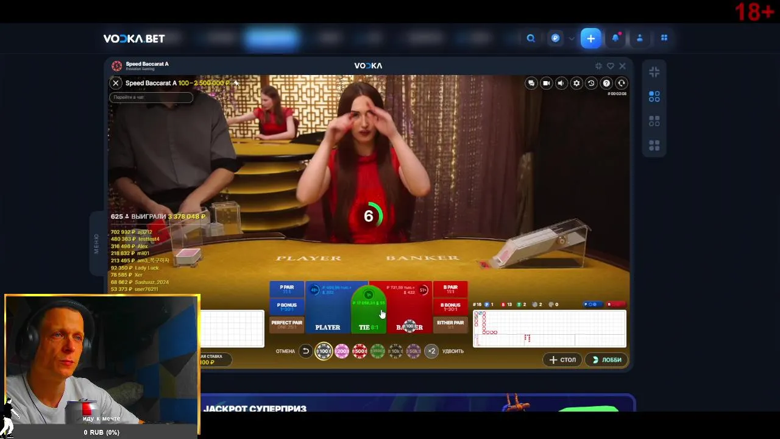
Task: Click winner entry "testtest4"
Action: [135, 239]
